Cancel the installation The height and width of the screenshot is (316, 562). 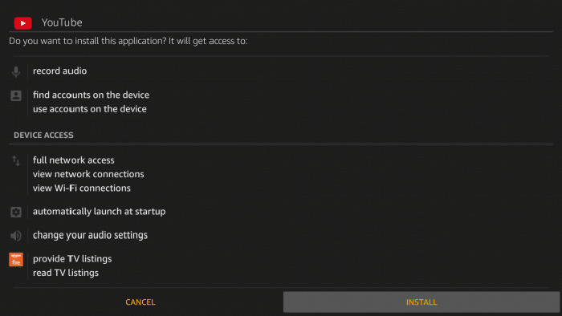(x=140, y=302)
